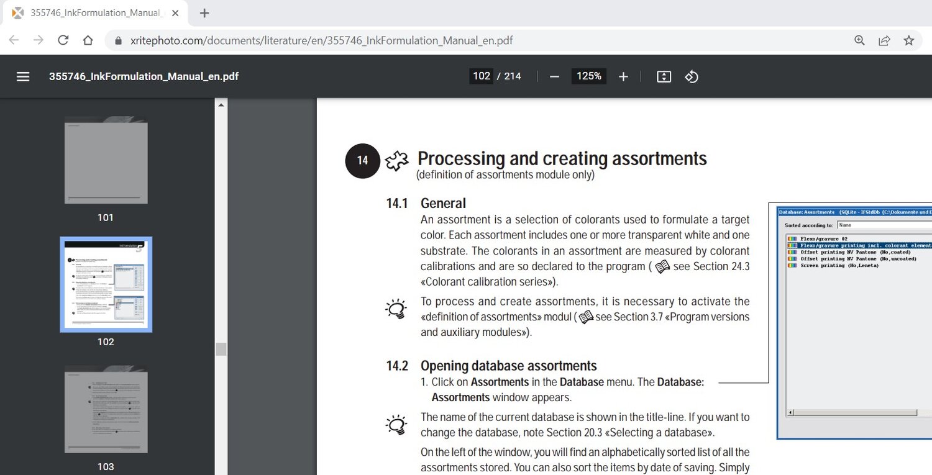Click thumbnail panel scroll up arrow
Screen dimensions: 932x475
pyautogui.click(x=221, y=104)
